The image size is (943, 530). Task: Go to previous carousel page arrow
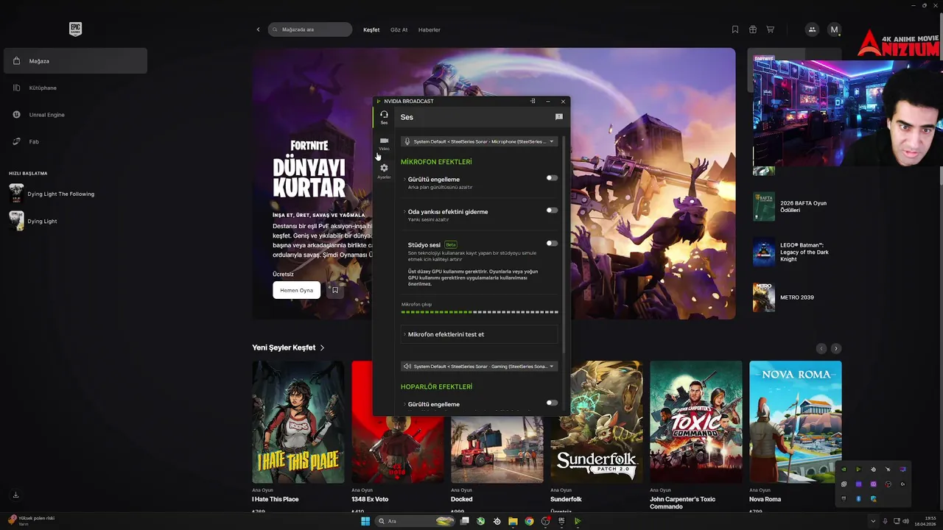[x=821, y=348]
